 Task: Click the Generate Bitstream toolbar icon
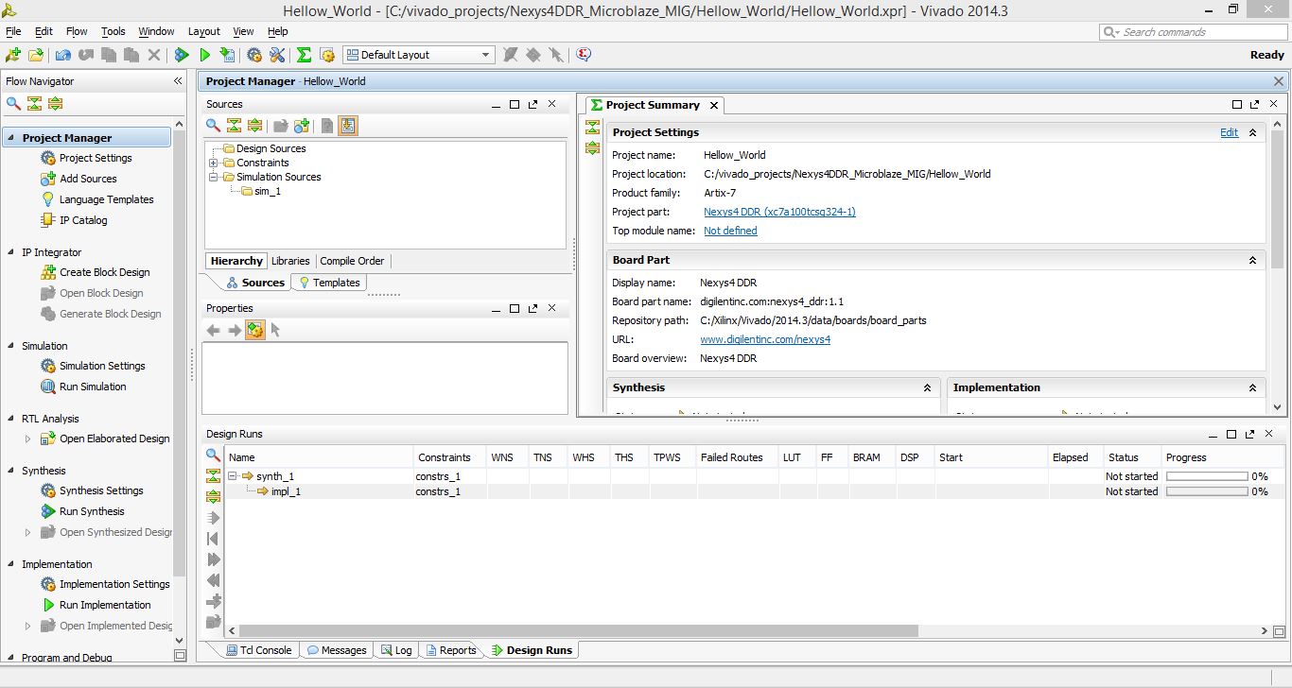coord(227,55)
